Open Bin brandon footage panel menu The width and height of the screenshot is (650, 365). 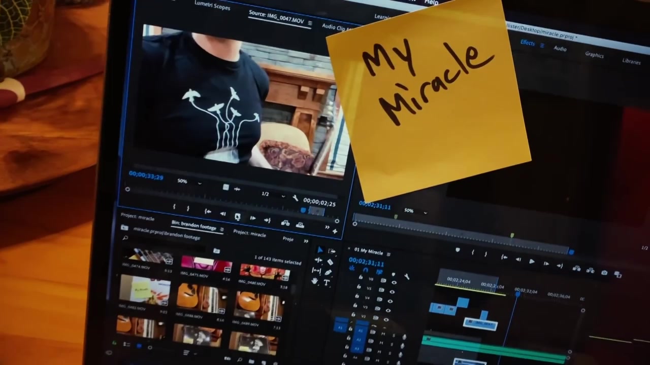click(x=222, y=229)
